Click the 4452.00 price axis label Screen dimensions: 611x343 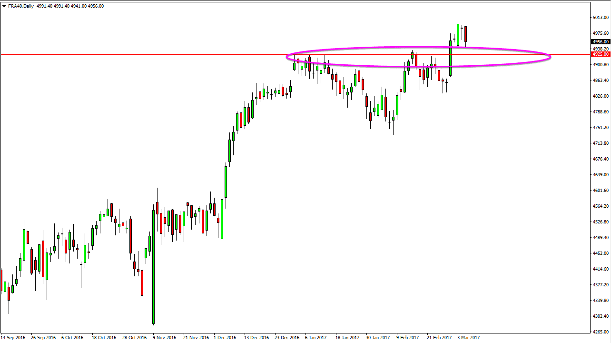[x=601, y=253]
